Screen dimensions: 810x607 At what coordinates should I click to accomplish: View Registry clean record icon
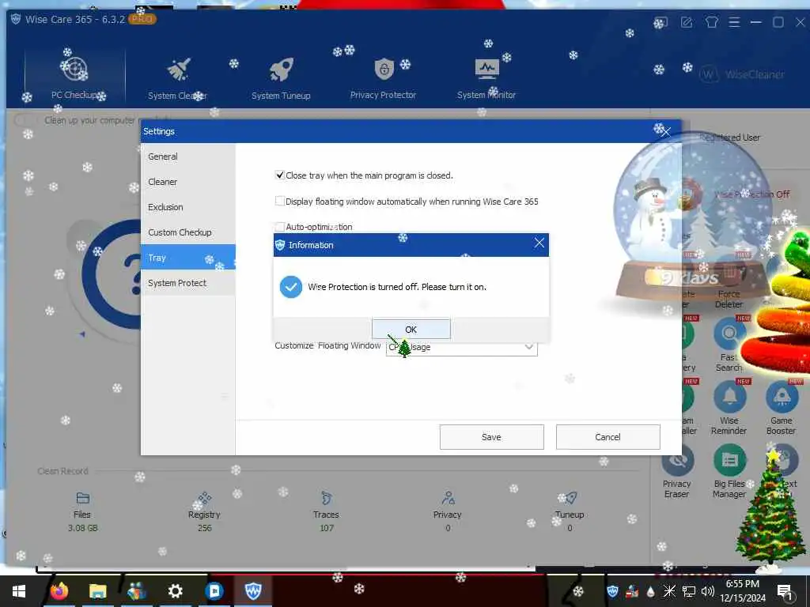[x=205, y=498]
